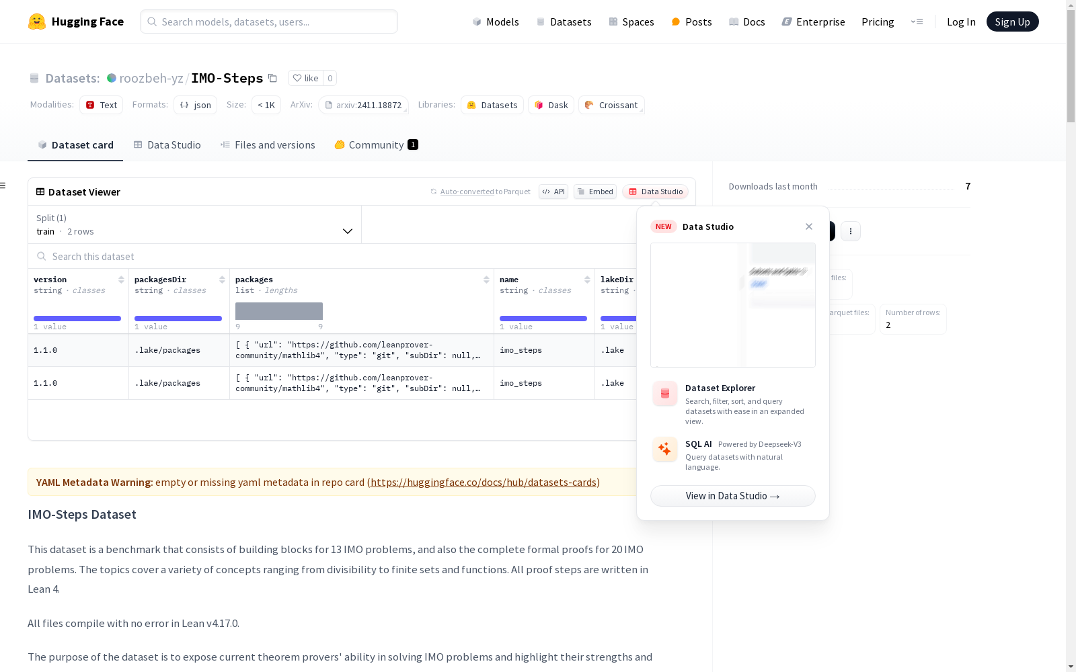Select second row's packages cell
Screen dimensions: 1076x672
[x=362, y=383]
